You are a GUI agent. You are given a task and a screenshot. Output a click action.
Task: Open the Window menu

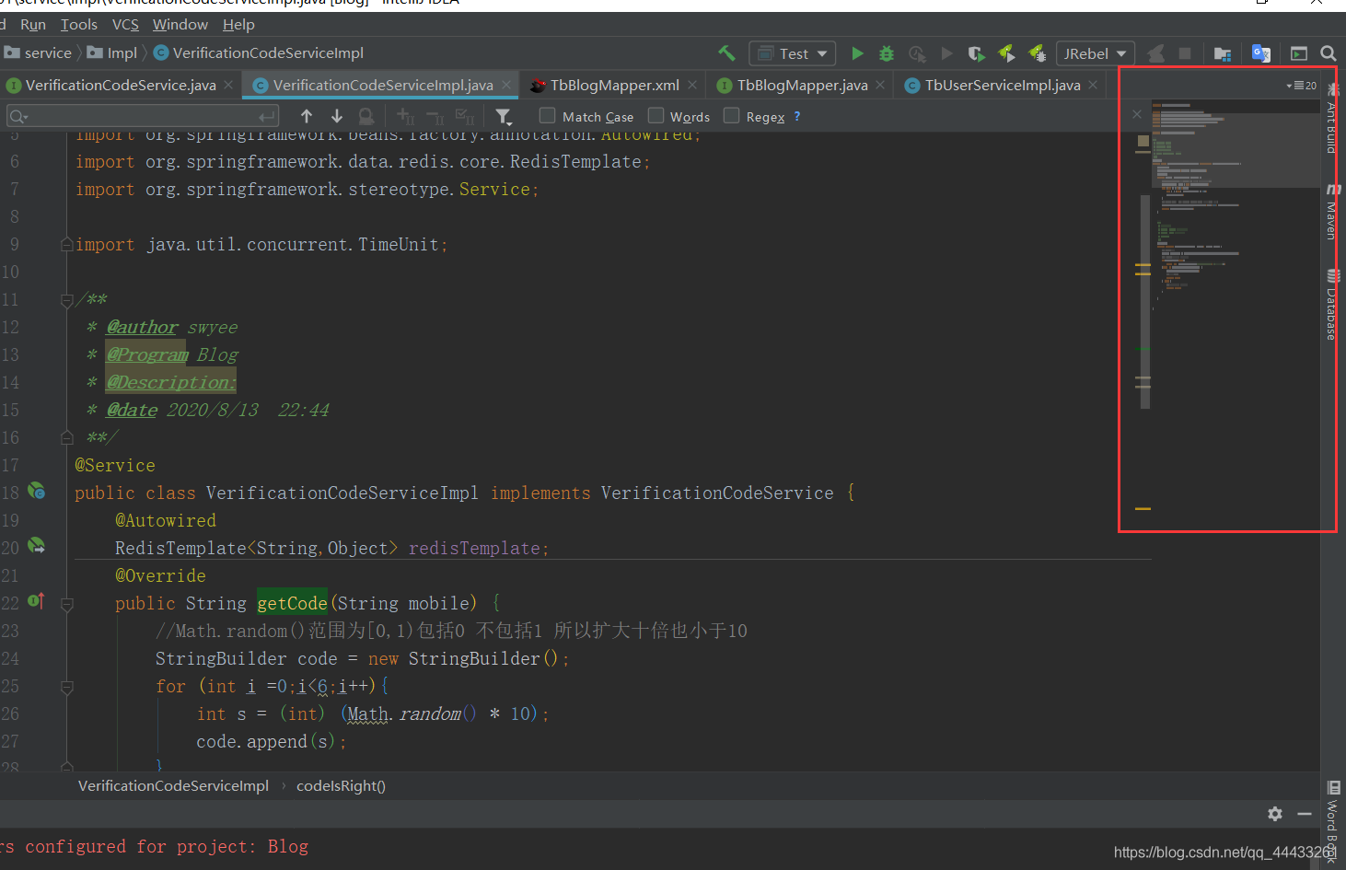coord(180,24)
